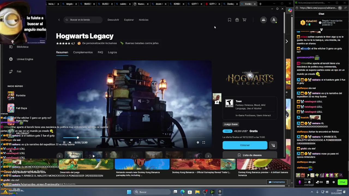Image resolution: width=349 pixels, height=196 pixels.
Task: Open the Noticias store section
Action: coord(144,20)
